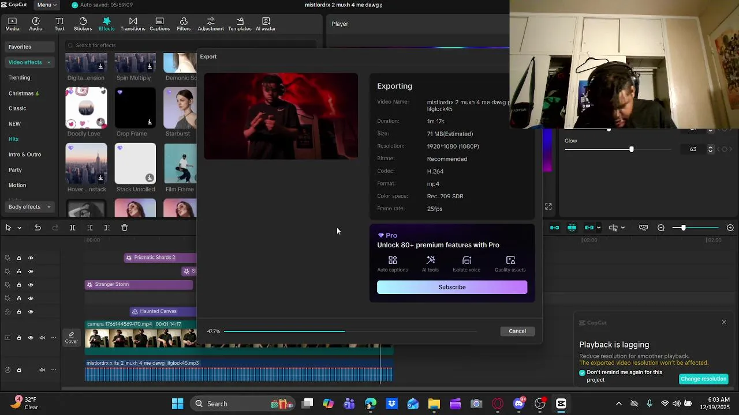Check Don't remind me again checkbox

(582, 372)
